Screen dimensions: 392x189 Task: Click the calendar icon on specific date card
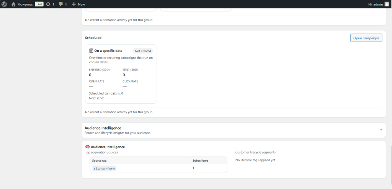pos(91,50)
